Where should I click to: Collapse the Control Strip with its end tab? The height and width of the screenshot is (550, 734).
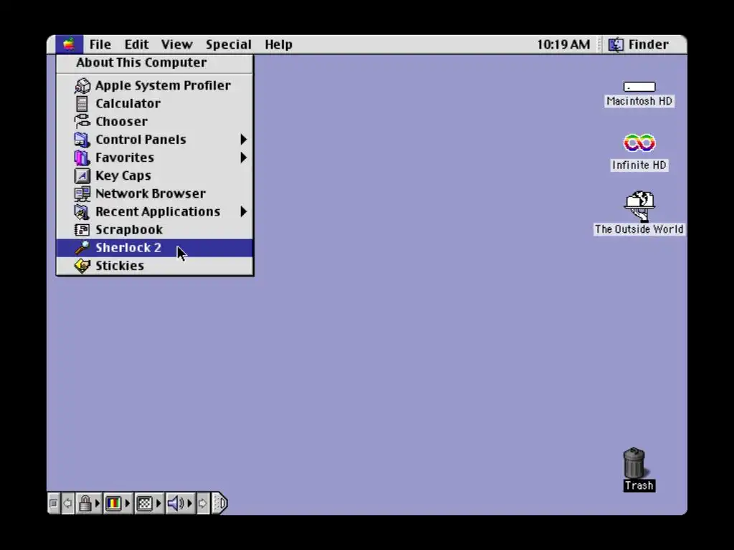(x=219, y=503)
